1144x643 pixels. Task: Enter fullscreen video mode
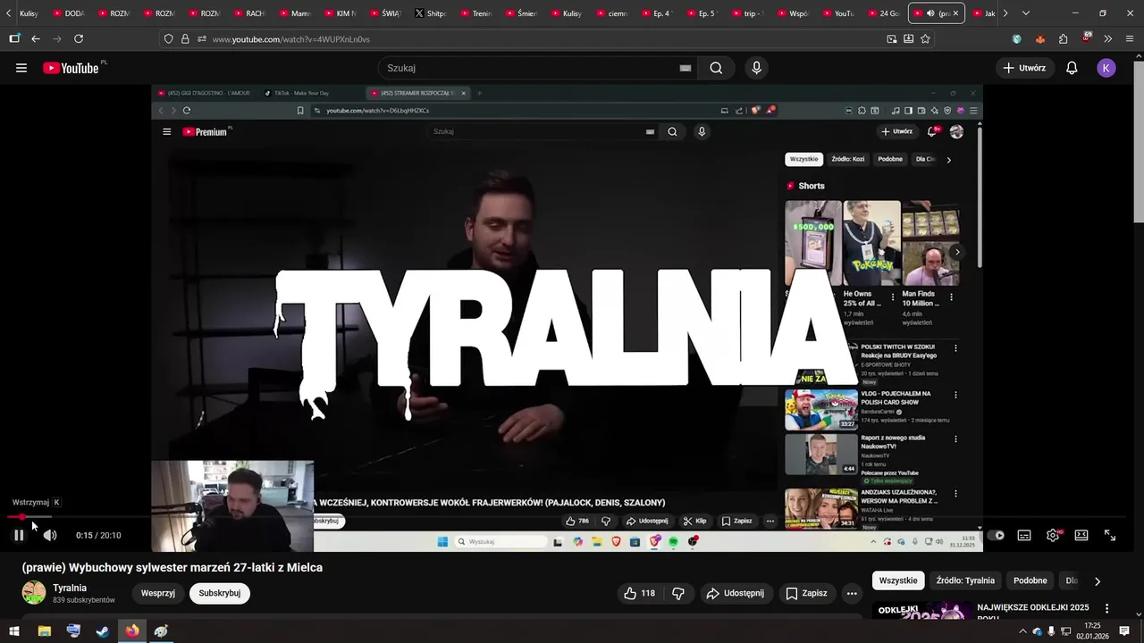[x=1110, y=535]
